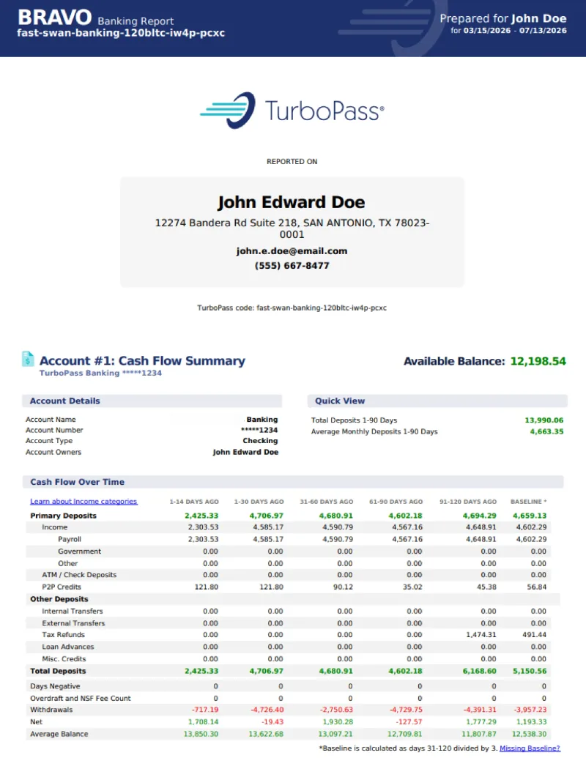Click the BASELINE * column header

coord(528,502)
